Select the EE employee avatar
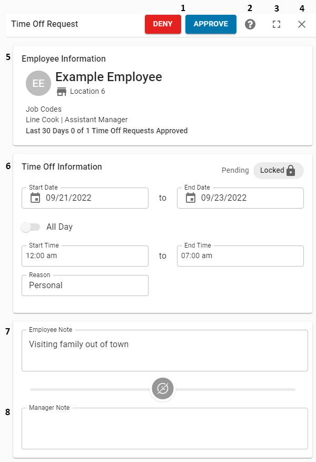 (38, 83)
